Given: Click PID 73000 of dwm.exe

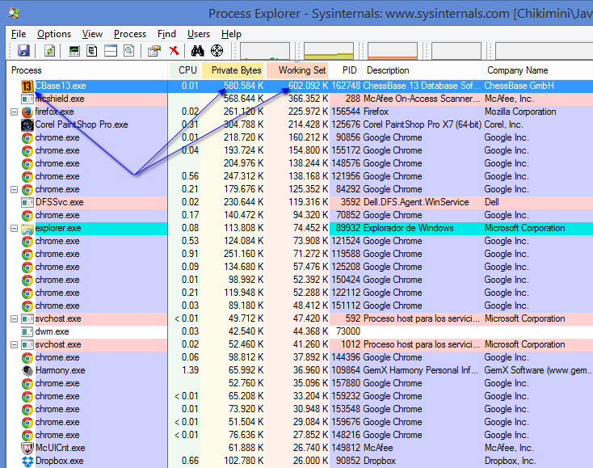Looking at the screenshot, I should coord(348,331).
